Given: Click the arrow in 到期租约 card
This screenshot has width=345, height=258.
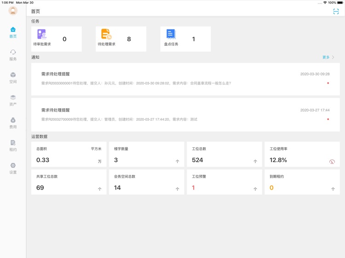Looking at the screenshot, I should tap(333, 189).
